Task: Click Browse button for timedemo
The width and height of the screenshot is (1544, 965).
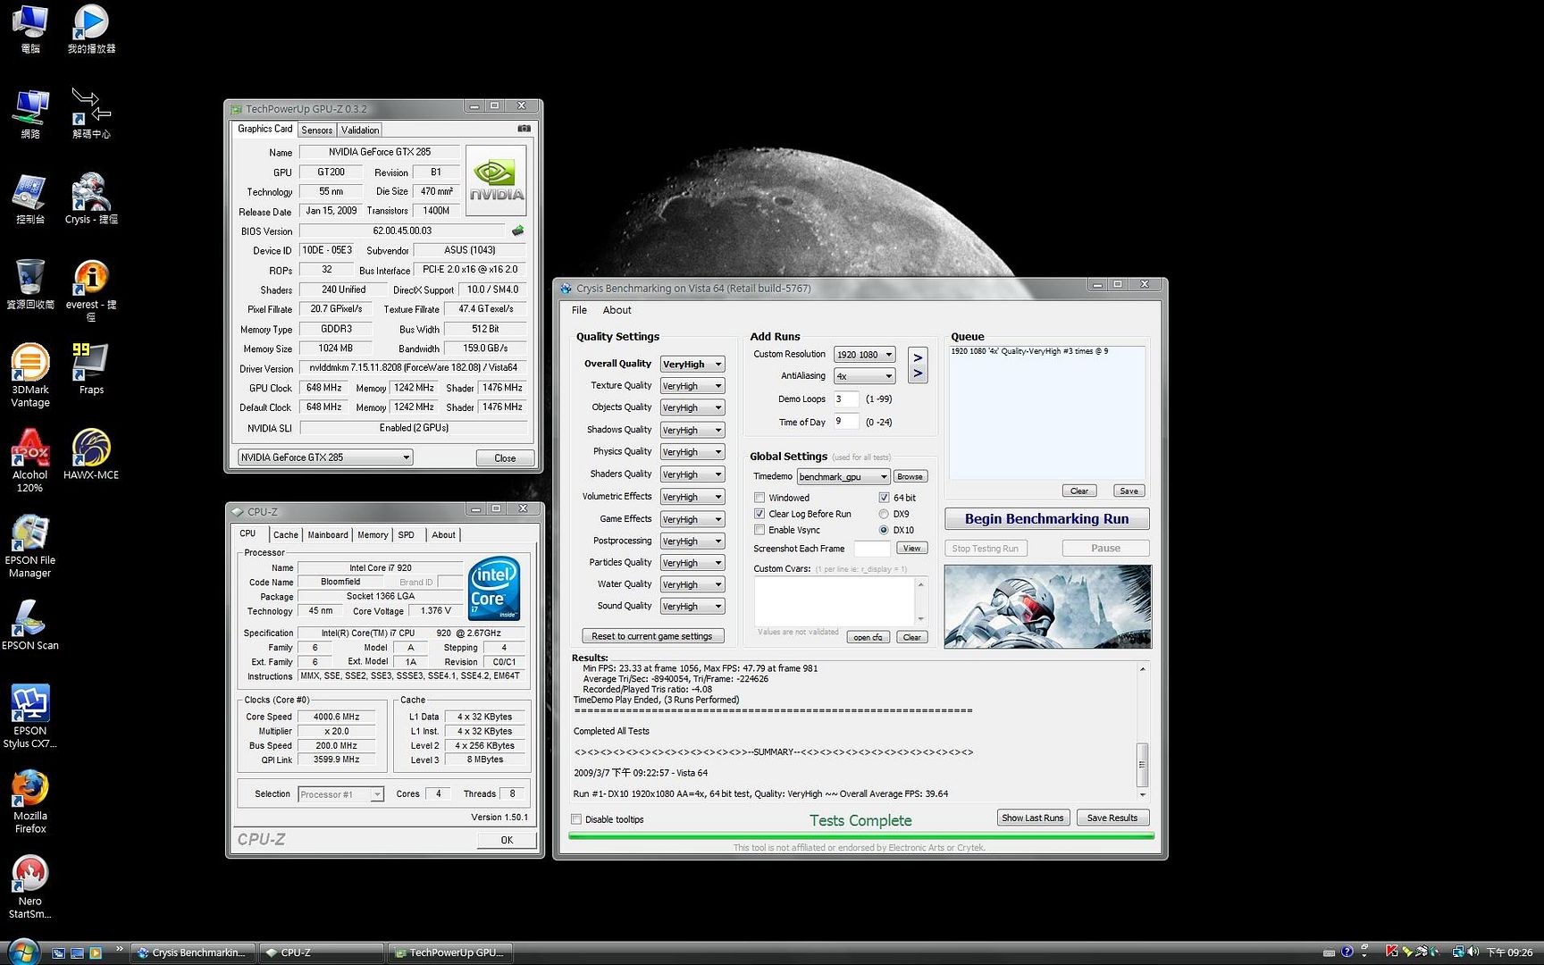Action: tap(910, 477)
